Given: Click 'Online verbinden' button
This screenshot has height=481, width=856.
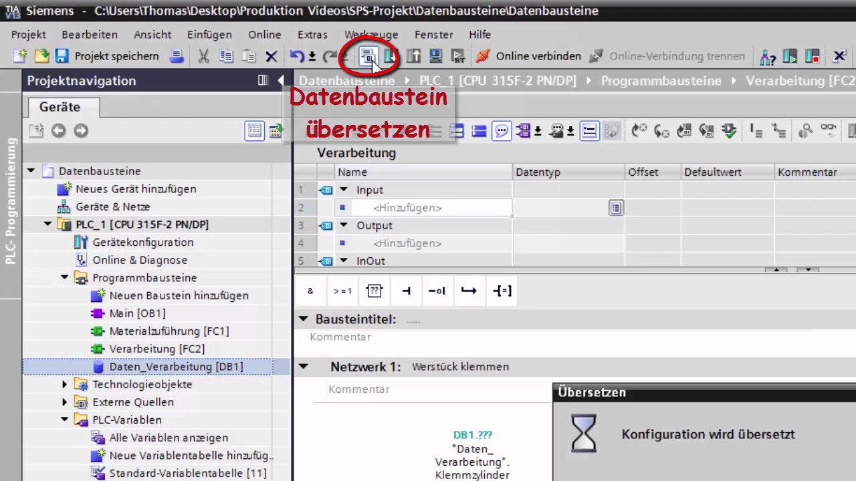Looking at the screenshot, I should [x=528, y=56].
